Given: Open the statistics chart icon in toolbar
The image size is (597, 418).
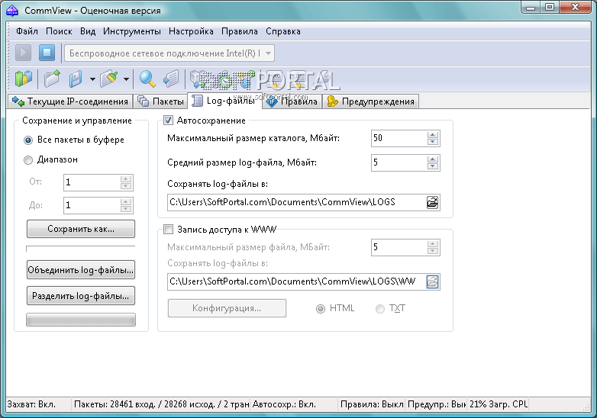Looking at the screenshot, I should tap(23, 79).
